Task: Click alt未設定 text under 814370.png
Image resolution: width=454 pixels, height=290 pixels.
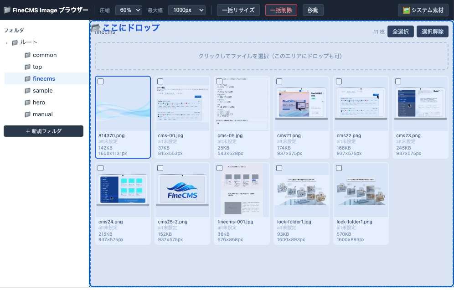Action: [x=108, y=142]
